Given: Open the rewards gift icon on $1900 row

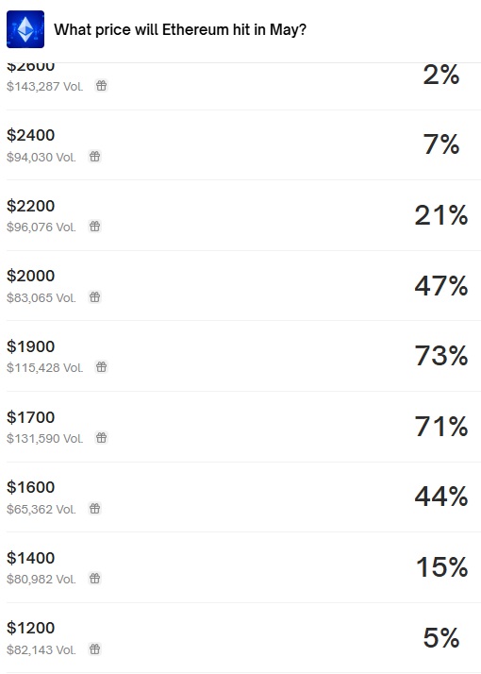Looking at the screenshot, I should [x=101, y=367].
